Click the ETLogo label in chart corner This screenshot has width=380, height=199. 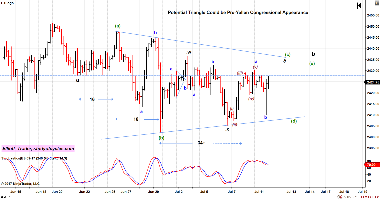[7, 3]
